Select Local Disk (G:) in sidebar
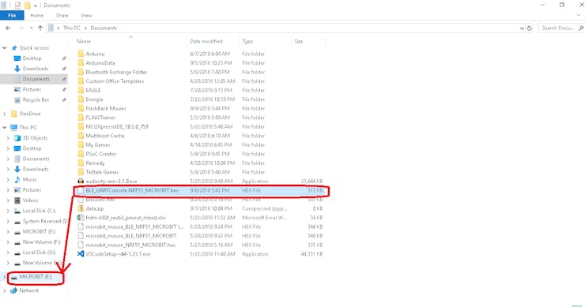Image resolution: width=585 pixels, height=307 pixels. [x=39, y=253]
